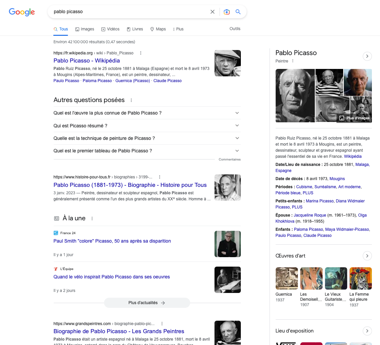Clear the search box with the X icon

[x=212, y=11]
